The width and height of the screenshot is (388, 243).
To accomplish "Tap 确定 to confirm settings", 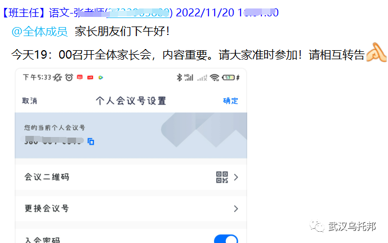I will tap(230, 101).
